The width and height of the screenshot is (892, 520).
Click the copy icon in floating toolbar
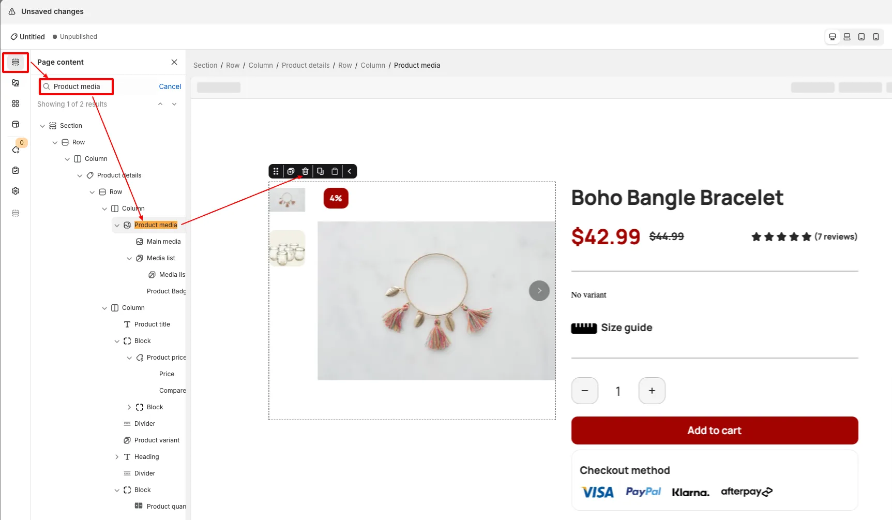(321, 171)
